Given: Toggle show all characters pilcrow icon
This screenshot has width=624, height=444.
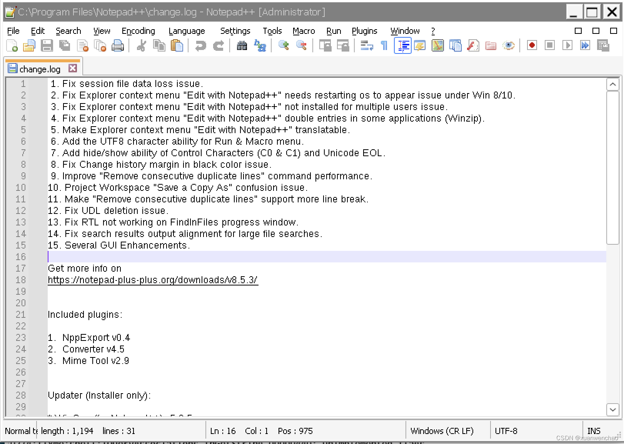Looking at the screenshot, I should click(x=384, y=46).
